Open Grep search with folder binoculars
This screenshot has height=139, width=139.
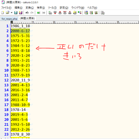click(75, 13)
